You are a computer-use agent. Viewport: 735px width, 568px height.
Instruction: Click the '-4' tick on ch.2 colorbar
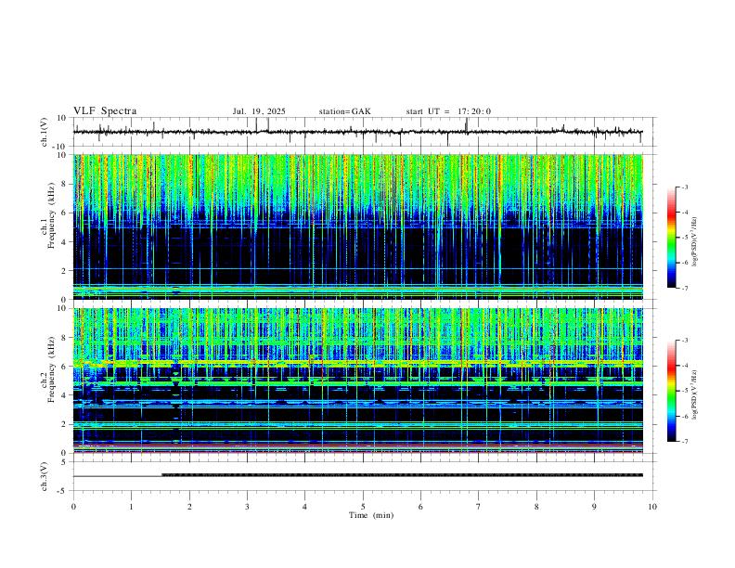click(685, 366)
